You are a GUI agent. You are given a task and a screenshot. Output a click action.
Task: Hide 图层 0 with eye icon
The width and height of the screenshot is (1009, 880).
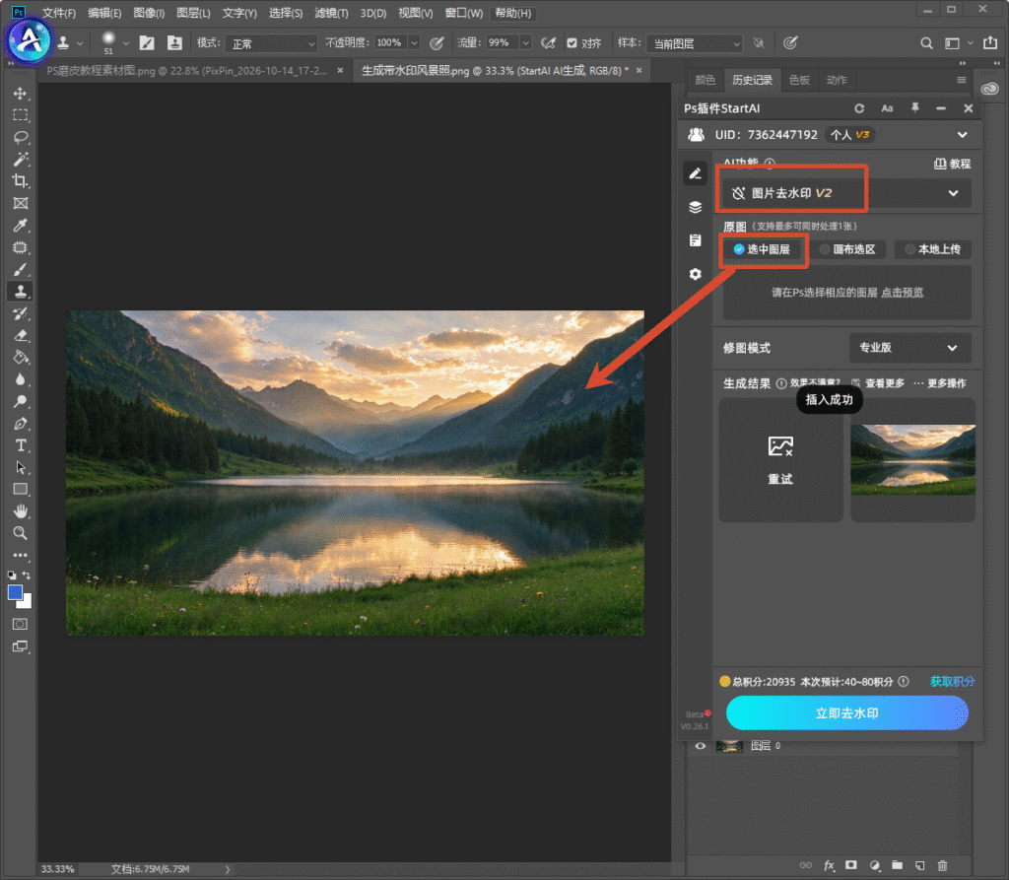pos(701,746)
